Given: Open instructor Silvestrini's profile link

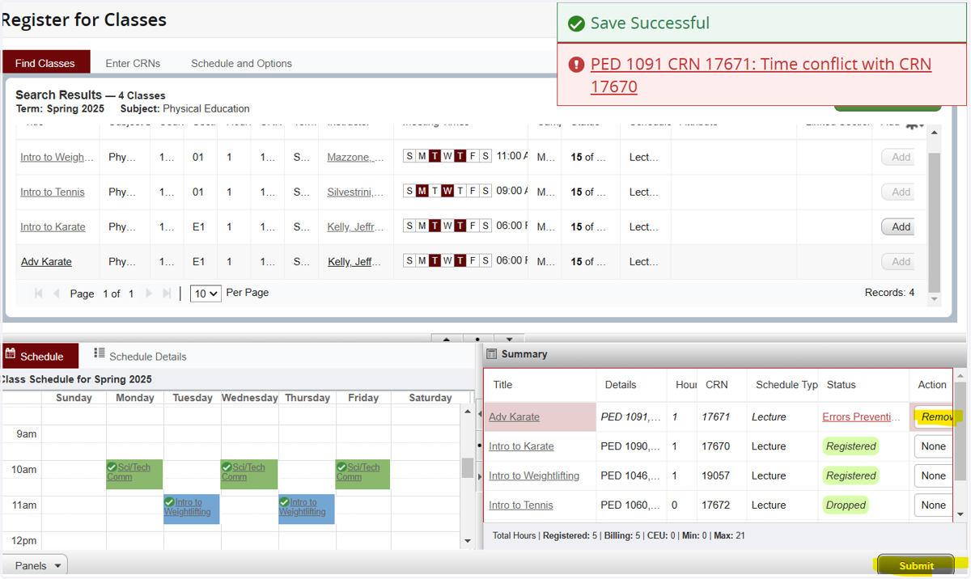Looking at the screenshot, I should (355, 192).
